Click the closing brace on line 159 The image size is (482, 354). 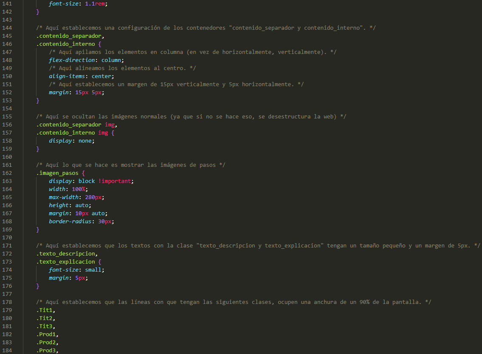(x=38, y=149)
